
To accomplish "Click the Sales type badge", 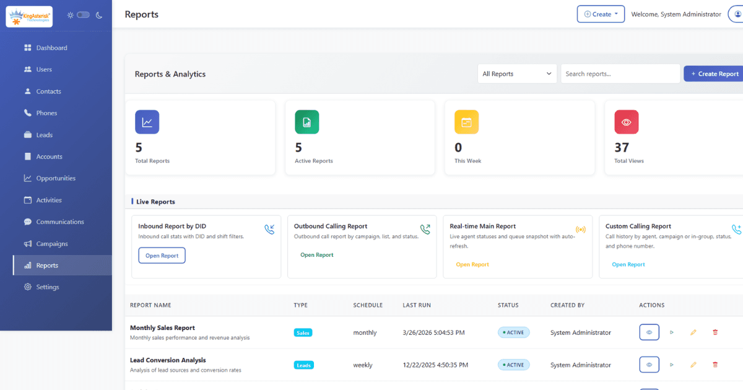I will pos(303,332).
